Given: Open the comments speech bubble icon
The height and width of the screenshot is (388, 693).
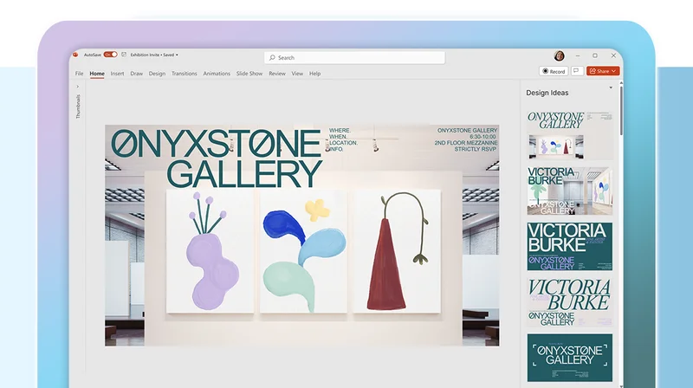Looking at the screenshot, I should click(576, 71).
